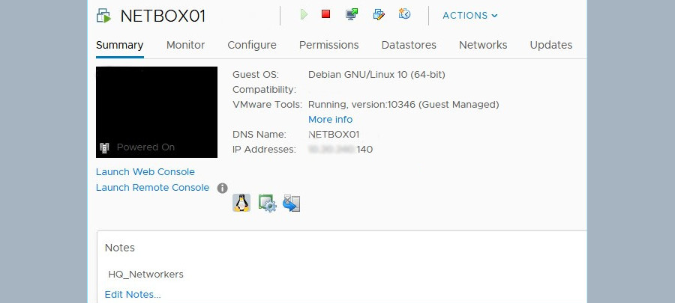
Task: Click the Take Snapshot clock icon
Action: pos(405,14)
